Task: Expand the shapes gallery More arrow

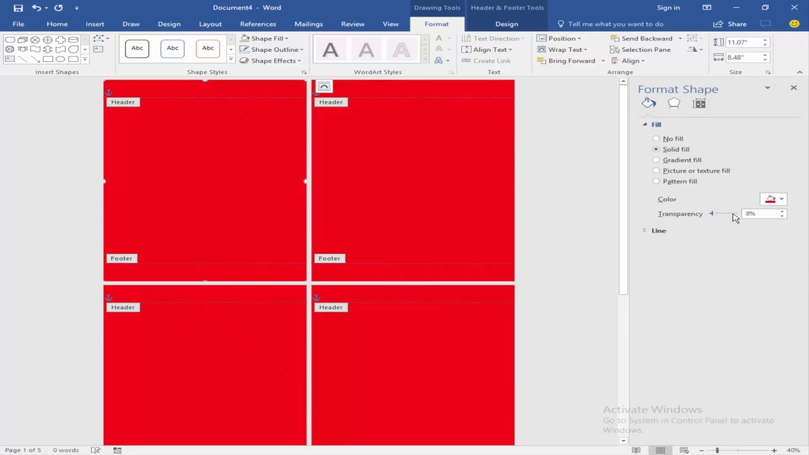Action: click(85, 59)
